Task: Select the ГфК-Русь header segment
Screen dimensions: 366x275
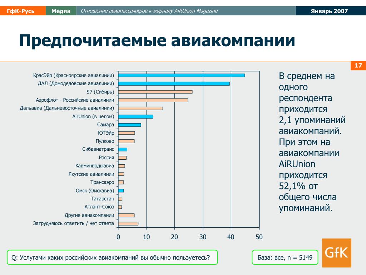Action: [x=23, y=11]
